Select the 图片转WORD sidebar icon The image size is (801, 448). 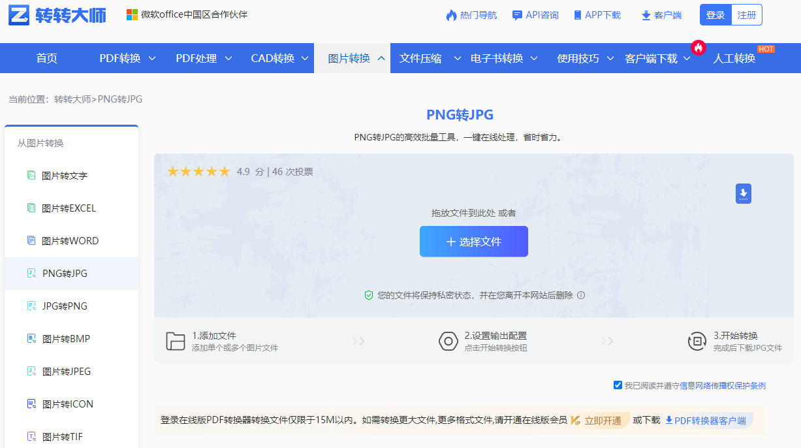[31, 240]
